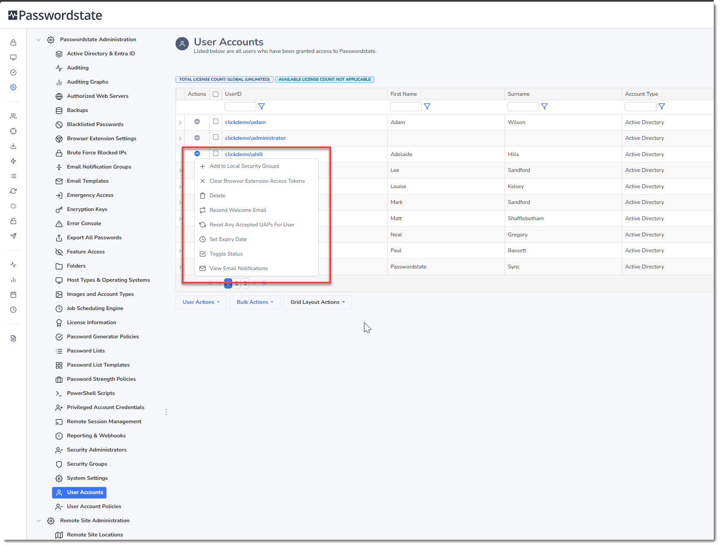Click the Passwordstate logo

click(55, 15)
